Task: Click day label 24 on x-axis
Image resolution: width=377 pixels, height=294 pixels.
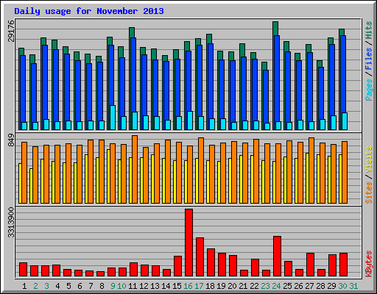Action: 276,286
